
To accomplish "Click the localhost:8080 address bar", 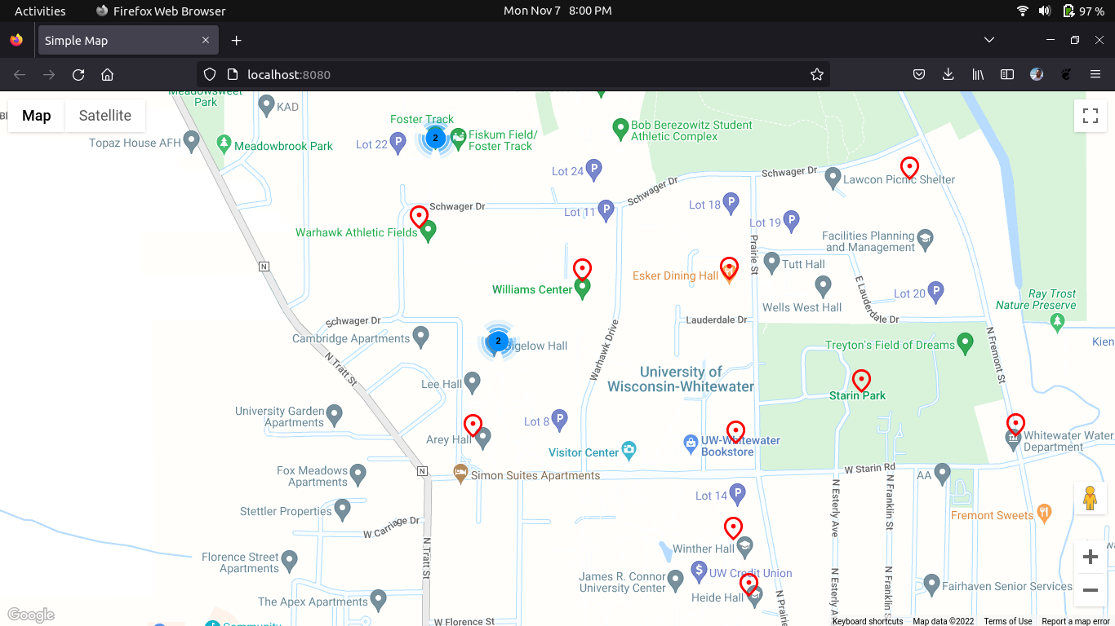I will tap(513, 74).
